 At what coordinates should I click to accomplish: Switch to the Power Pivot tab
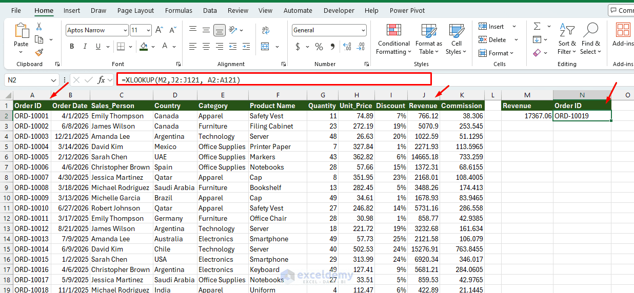(x=407, y=10)
